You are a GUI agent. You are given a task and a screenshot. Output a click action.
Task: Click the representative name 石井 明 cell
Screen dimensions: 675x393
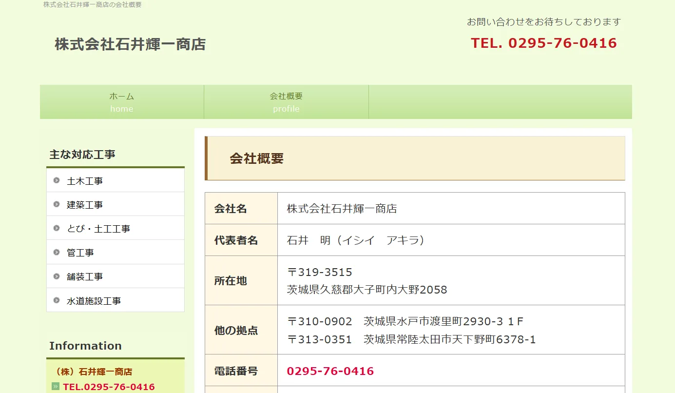(356, 240)
